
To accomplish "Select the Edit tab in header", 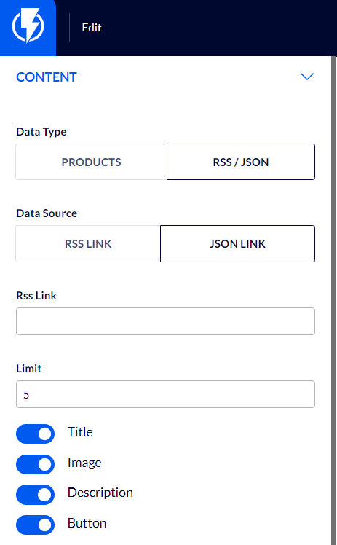I will coord(92,28).
